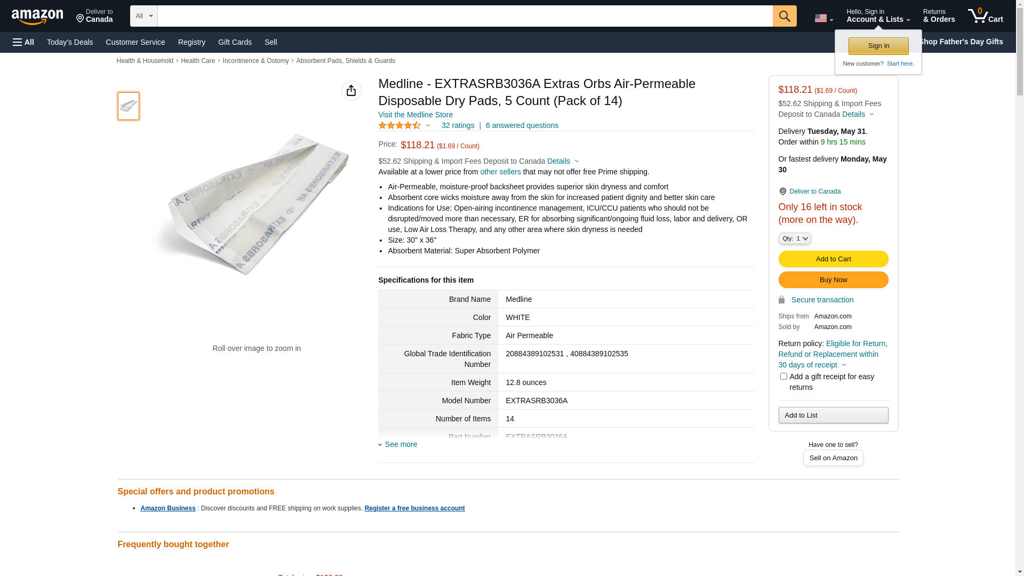The height and width of the screenshot is (576, 1024).
Task: Select the product image thumbnail
Action: click(129, 106)
